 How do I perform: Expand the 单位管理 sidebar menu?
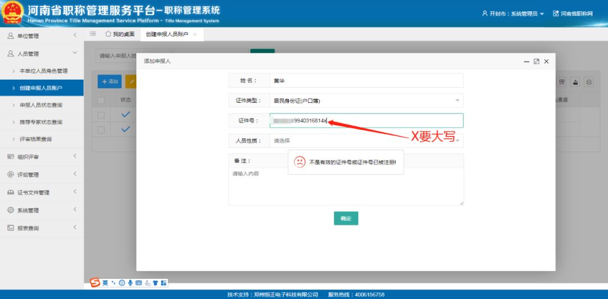coord(75,35)
